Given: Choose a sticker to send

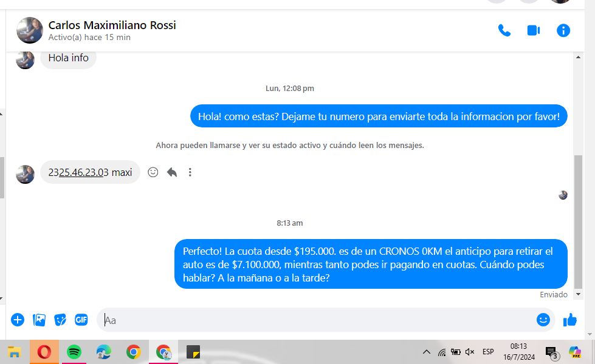Looking at the screenshot, I should [x=60, y=320].
